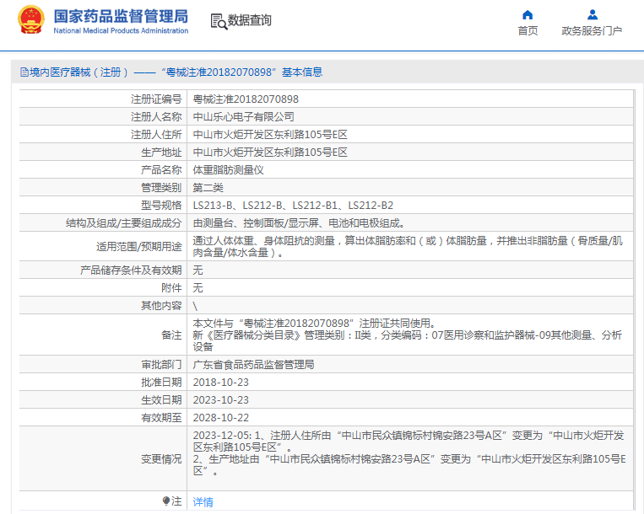Select model spec LS213-B、LS212-B value
Image resolution: width=644 pixels, height=514 pixels.
click(x=293, y=206)
